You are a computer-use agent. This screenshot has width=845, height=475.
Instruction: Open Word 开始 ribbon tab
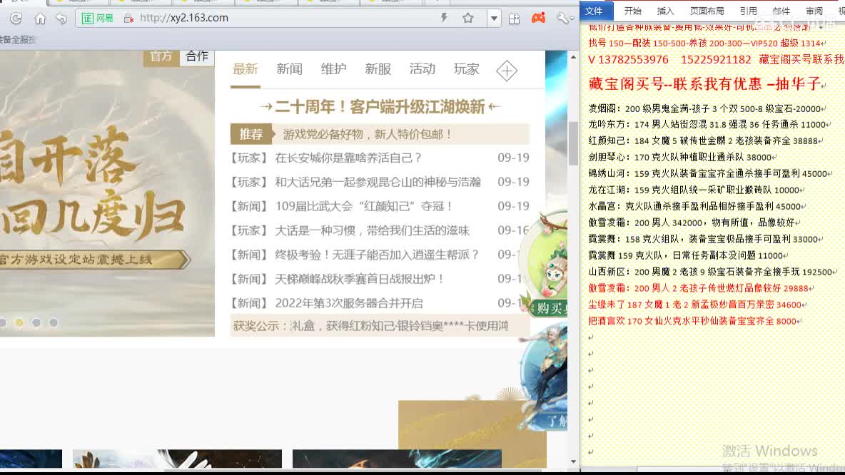632,11
